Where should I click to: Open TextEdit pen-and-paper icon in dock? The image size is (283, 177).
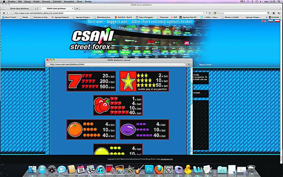point(208,169)
